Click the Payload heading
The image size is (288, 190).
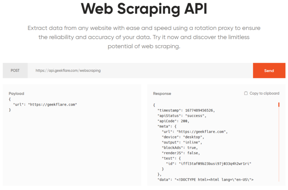click(16, 93)
